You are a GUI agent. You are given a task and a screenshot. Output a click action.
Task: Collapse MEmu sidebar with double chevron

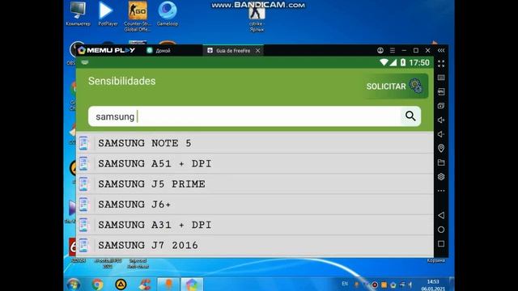point(441,50)
